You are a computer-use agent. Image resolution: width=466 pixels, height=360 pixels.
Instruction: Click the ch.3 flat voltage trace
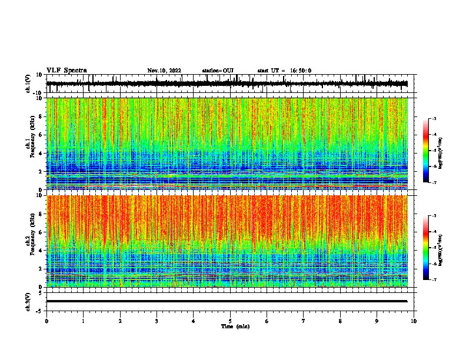coord(227,301)
